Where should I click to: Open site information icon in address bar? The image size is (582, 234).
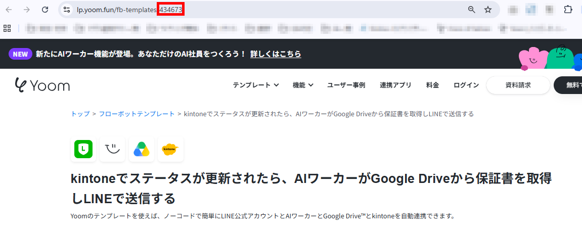pos(67,10)
